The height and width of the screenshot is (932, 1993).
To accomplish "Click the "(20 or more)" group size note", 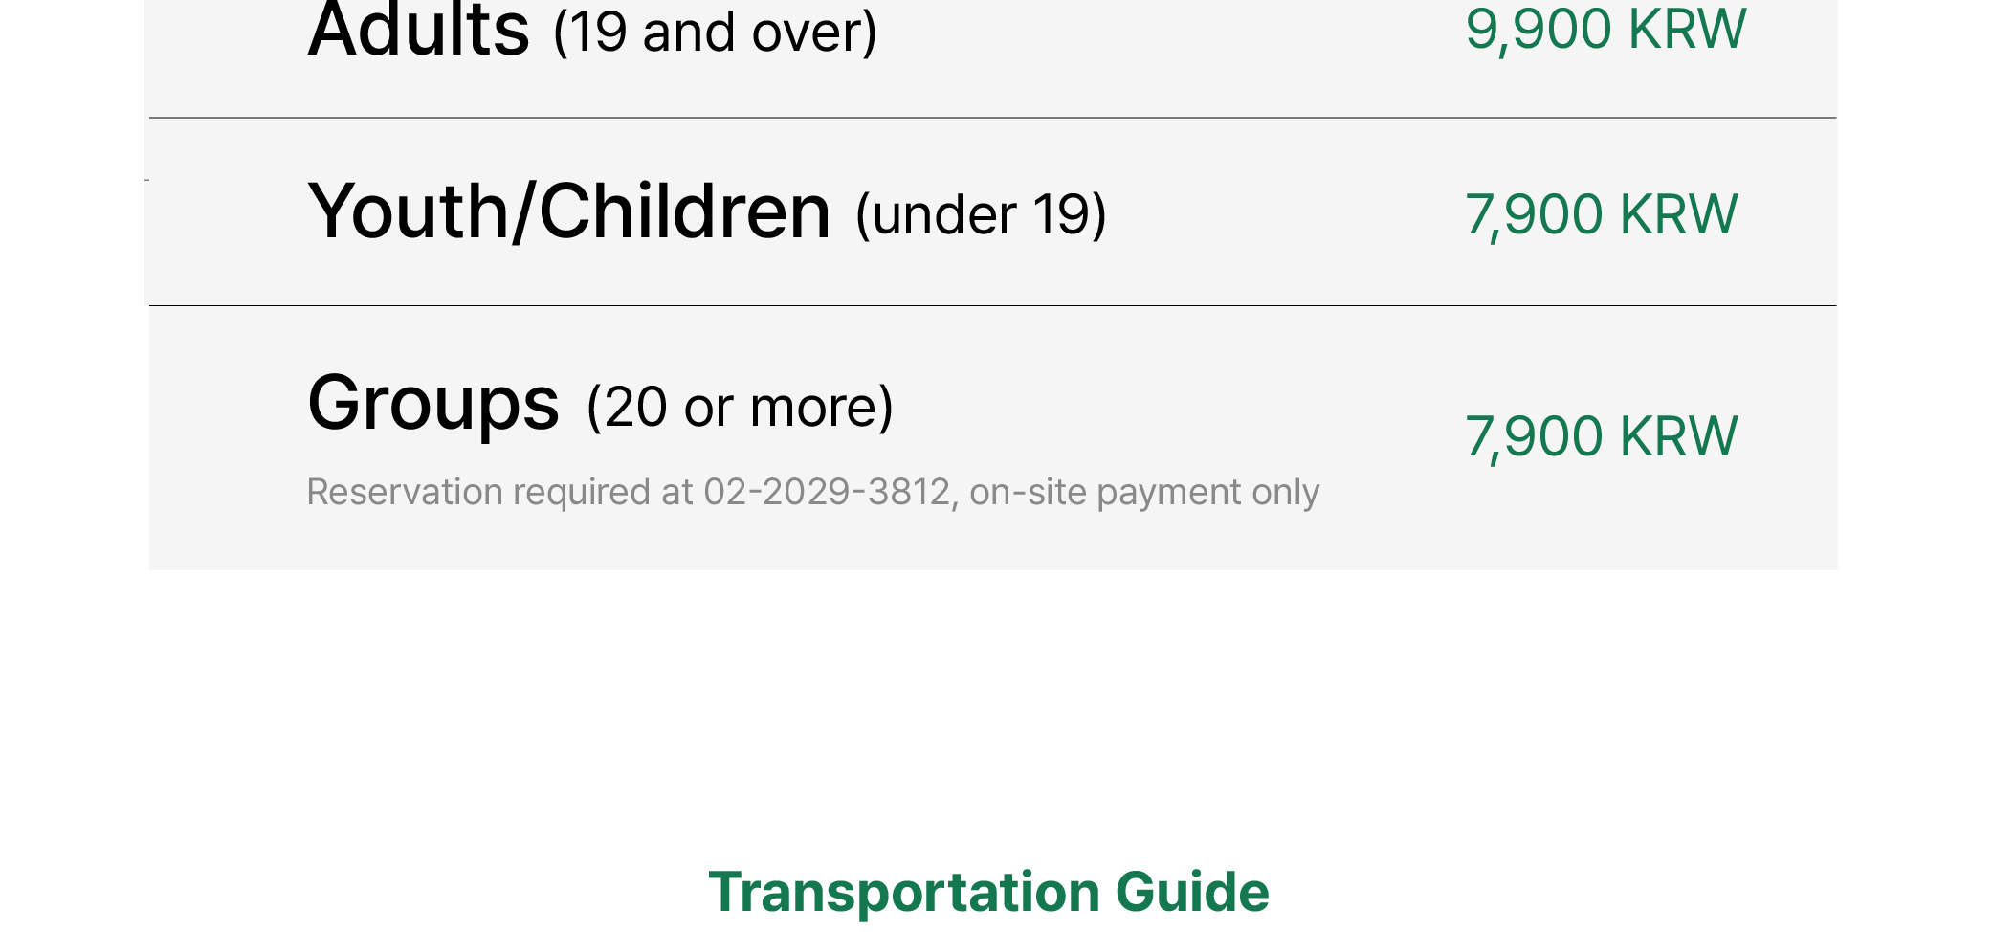I will click(x=740, y=407).
